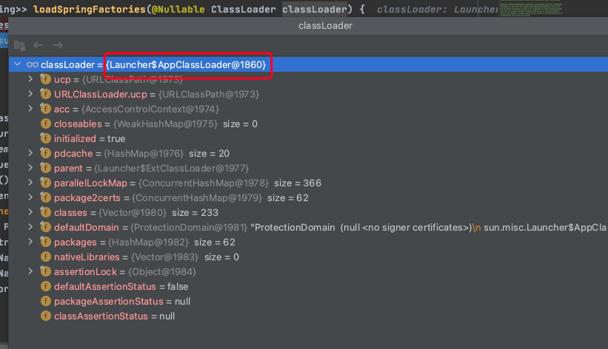This screenshot has height=349, width=608.
Task: Click the set-as-root folder icon in toolbar
Action: (19, 45)
